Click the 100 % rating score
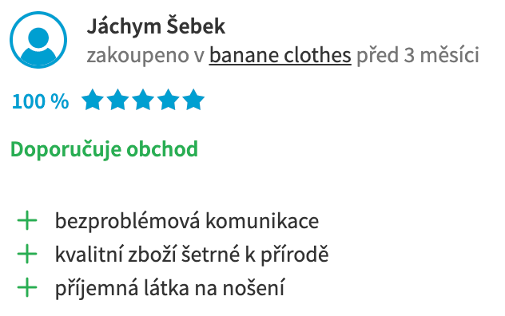Screen dimensions: 505x316 (x=40, y=101)
